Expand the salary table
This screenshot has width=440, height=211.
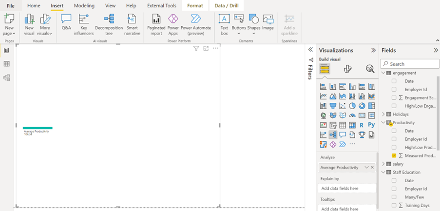383,164
